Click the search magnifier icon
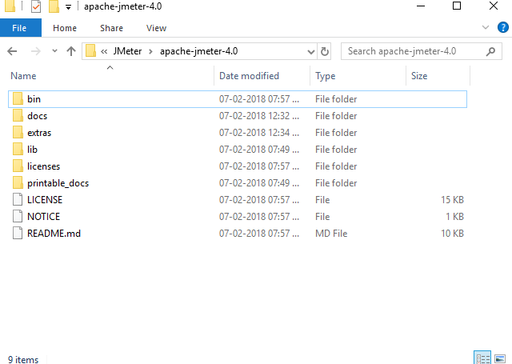512x364 pixels. click(x=490, y=51)
